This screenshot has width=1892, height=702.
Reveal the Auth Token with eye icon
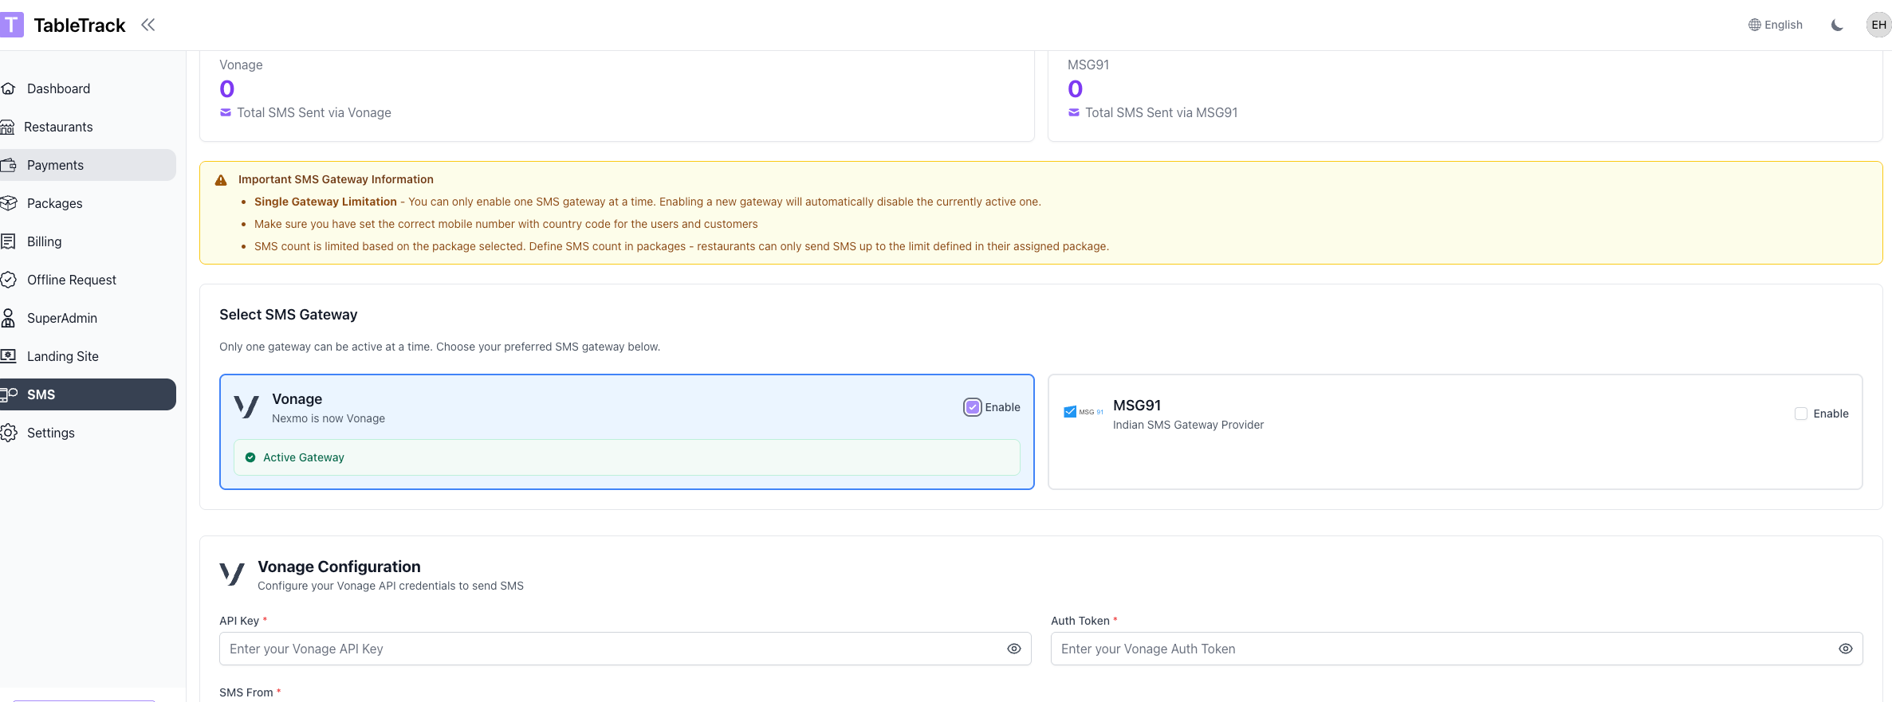pyautogui.click(x=1845, y=649)
